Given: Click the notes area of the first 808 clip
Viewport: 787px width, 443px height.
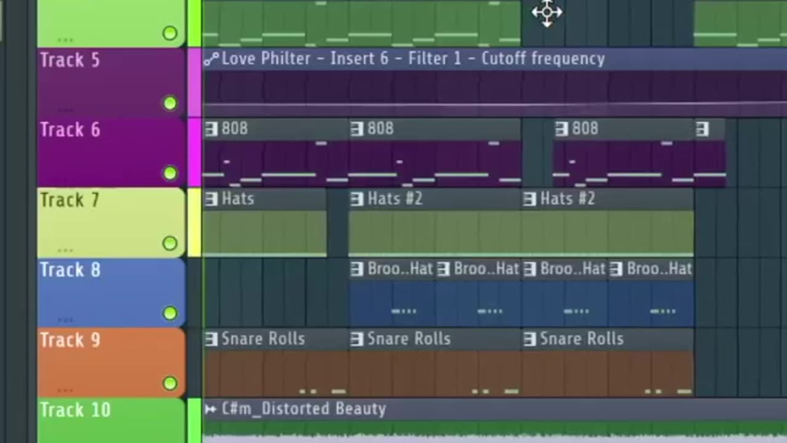Looking at the screenshot, I should click(275, 163).
